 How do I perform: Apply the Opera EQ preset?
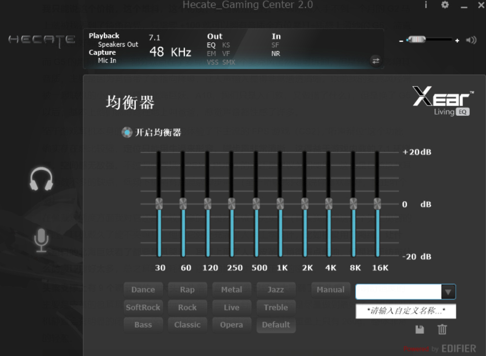tap(232, 324)
